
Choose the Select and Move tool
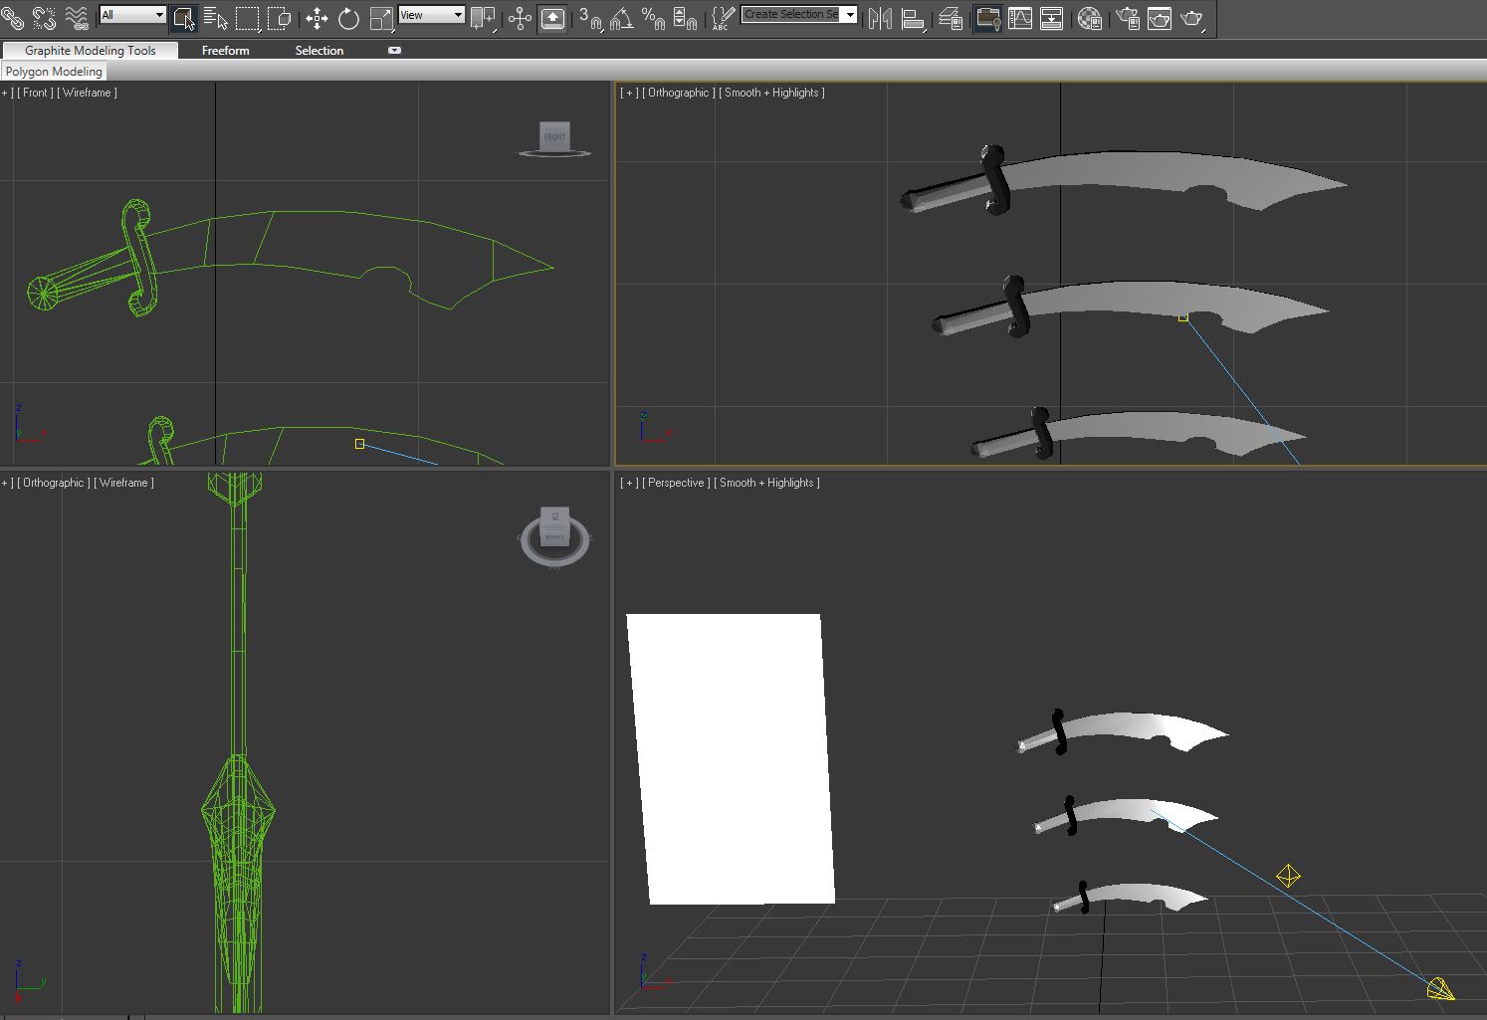point(317,18)
